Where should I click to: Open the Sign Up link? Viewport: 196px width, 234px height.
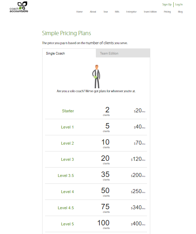[167, 4]
